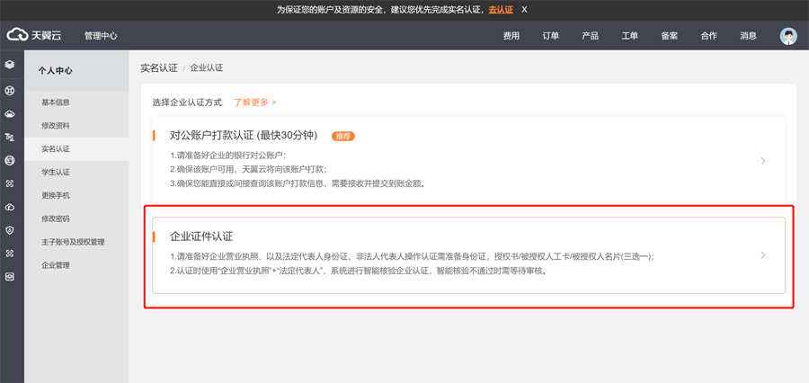
Task: Click 企业认证 in the breadcrumb
Action: click(207, 67)
